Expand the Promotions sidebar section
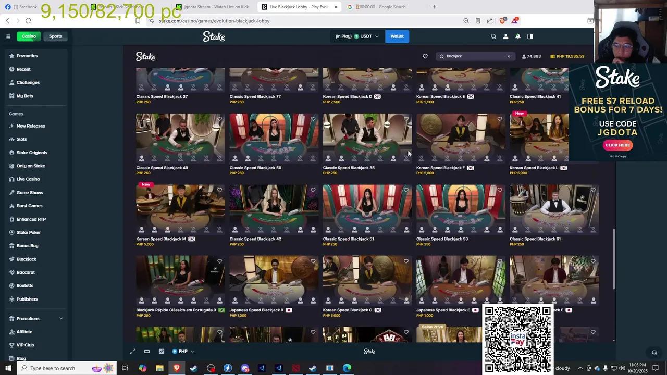 [60, 319]
